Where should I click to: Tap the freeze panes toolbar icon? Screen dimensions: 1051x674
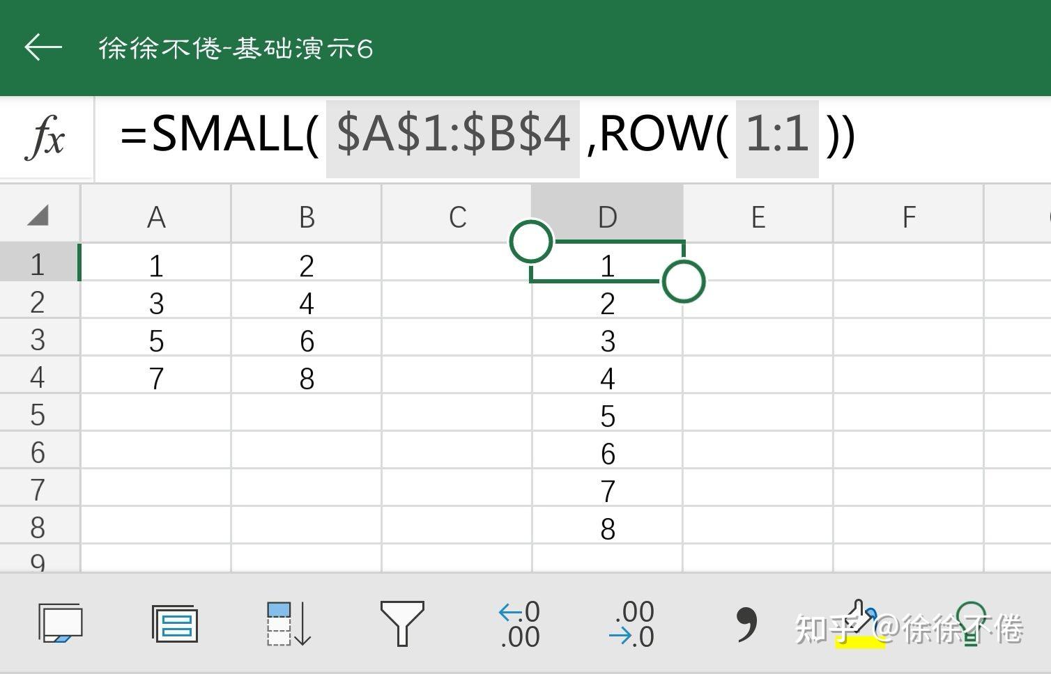click(59, 623)
